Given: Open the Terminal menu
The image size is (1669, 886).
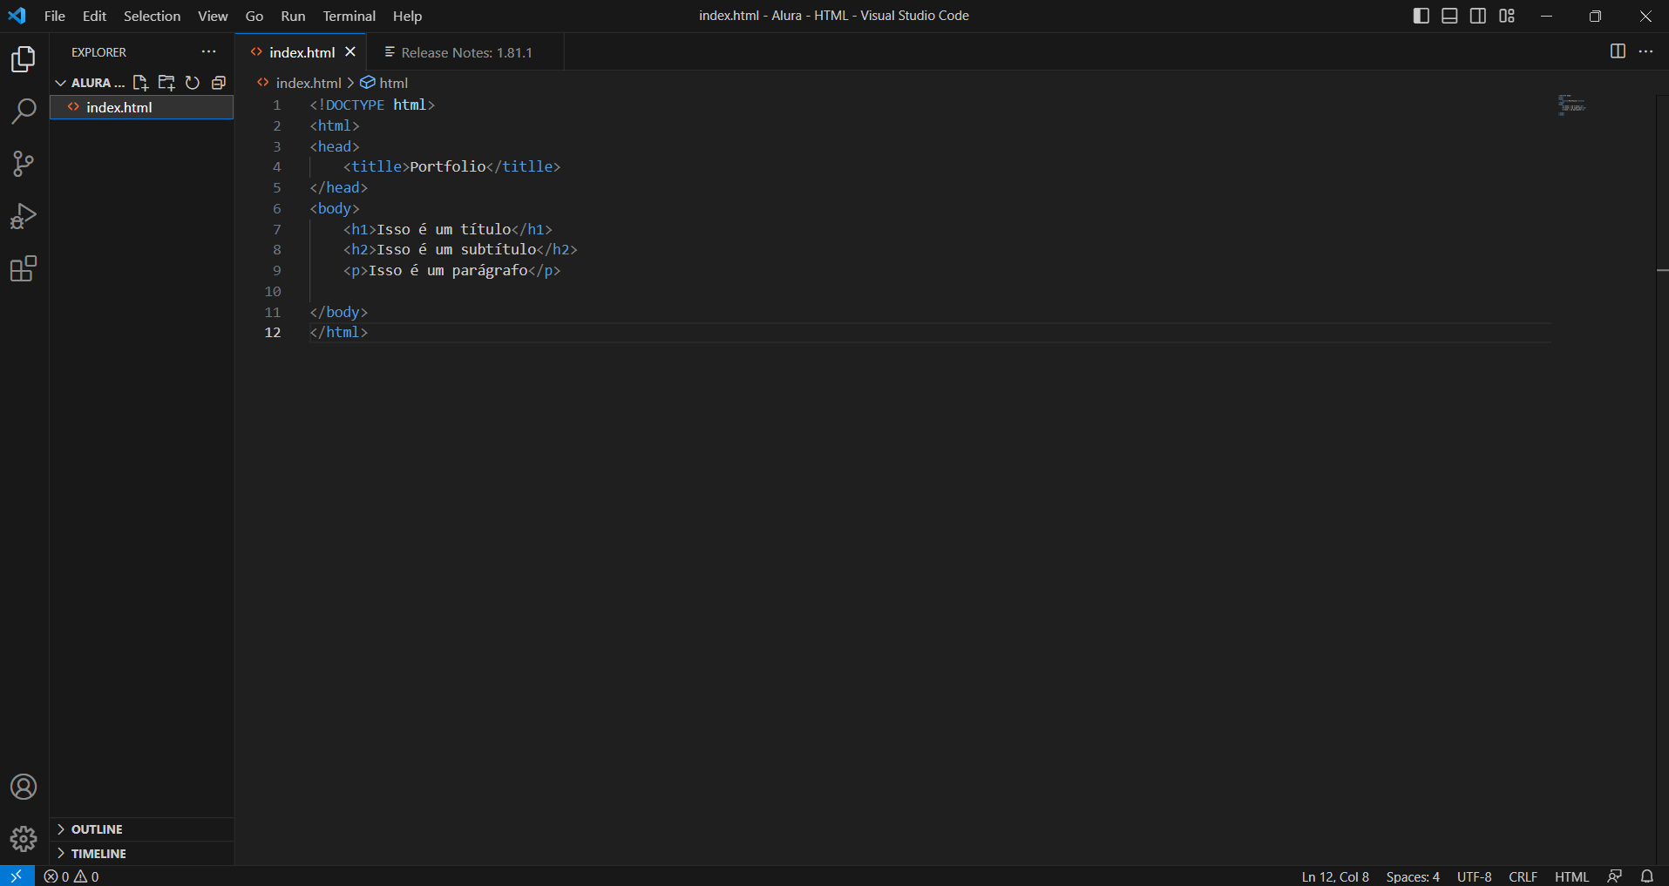Looking at the screenshot, I should [x=349, y=16].
